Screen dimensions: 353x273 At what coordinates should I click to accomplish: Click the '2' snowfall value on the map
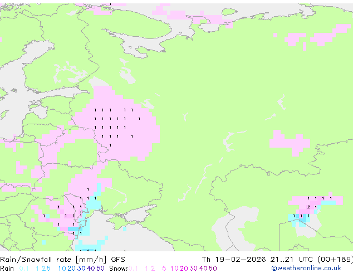[x=308, y=207]
